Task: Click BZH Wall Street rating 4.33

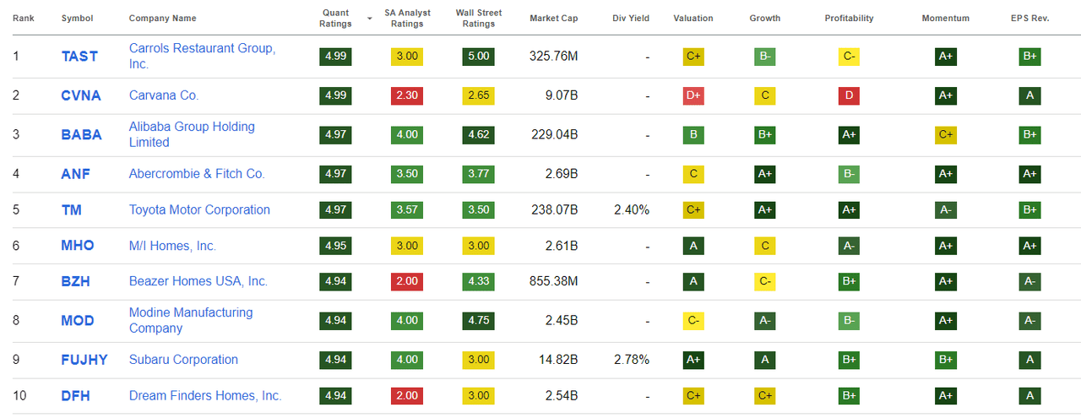Action: (x=479, y=281)
